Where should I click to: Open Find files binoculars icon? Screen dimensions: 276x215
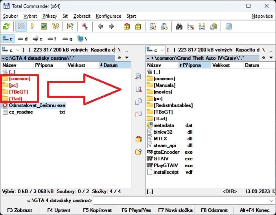179,27
